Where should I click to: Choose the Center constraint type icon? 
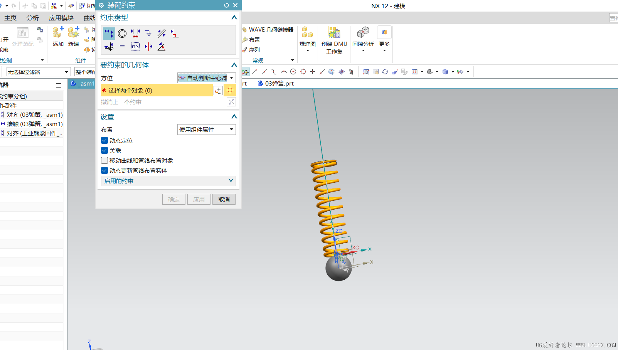tap(148, 47)
